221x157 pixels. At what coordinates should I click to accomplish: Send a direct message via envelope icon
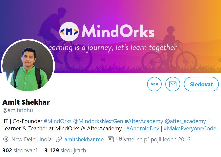click(173, 84)
